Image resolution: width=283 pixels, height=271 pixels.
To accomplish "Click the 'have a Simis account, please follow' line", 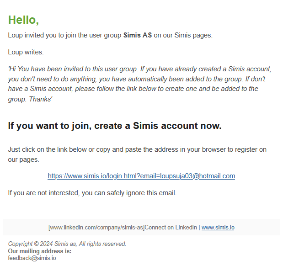I will coord(133,89).
